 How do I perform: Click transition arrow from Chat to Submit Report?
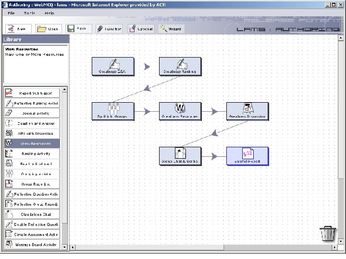214,156
